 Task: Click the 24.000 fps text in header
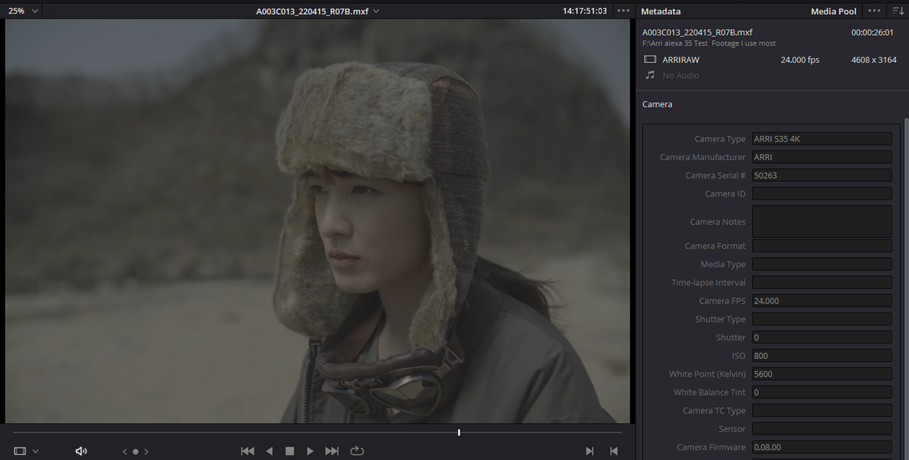click(800, 60)
